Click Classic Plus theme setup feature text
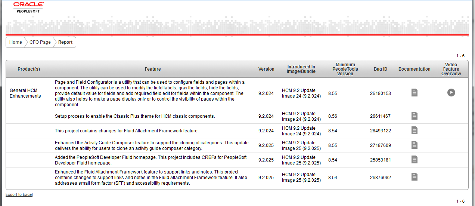The width and height of the screenshot is (475, 206). coord(135,116)
